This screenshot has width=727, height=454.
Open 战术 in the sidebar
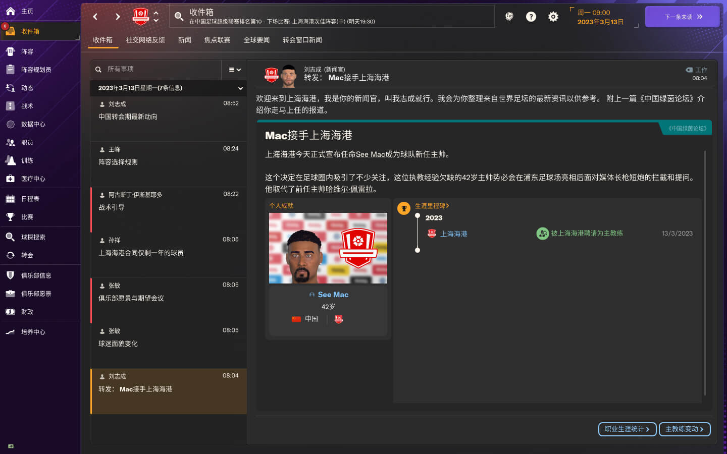click(27, 106)
